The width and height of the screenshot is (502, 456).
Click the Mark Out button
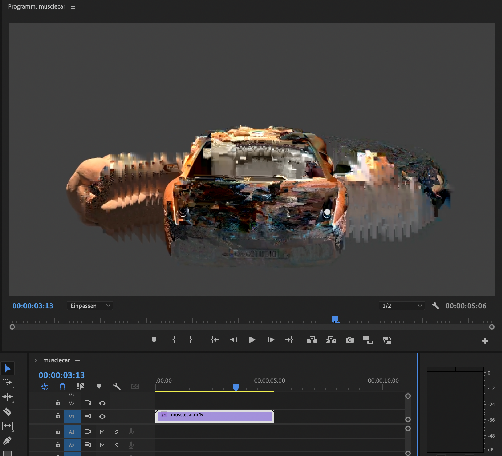pyautogui.click(x=191, y=340)
